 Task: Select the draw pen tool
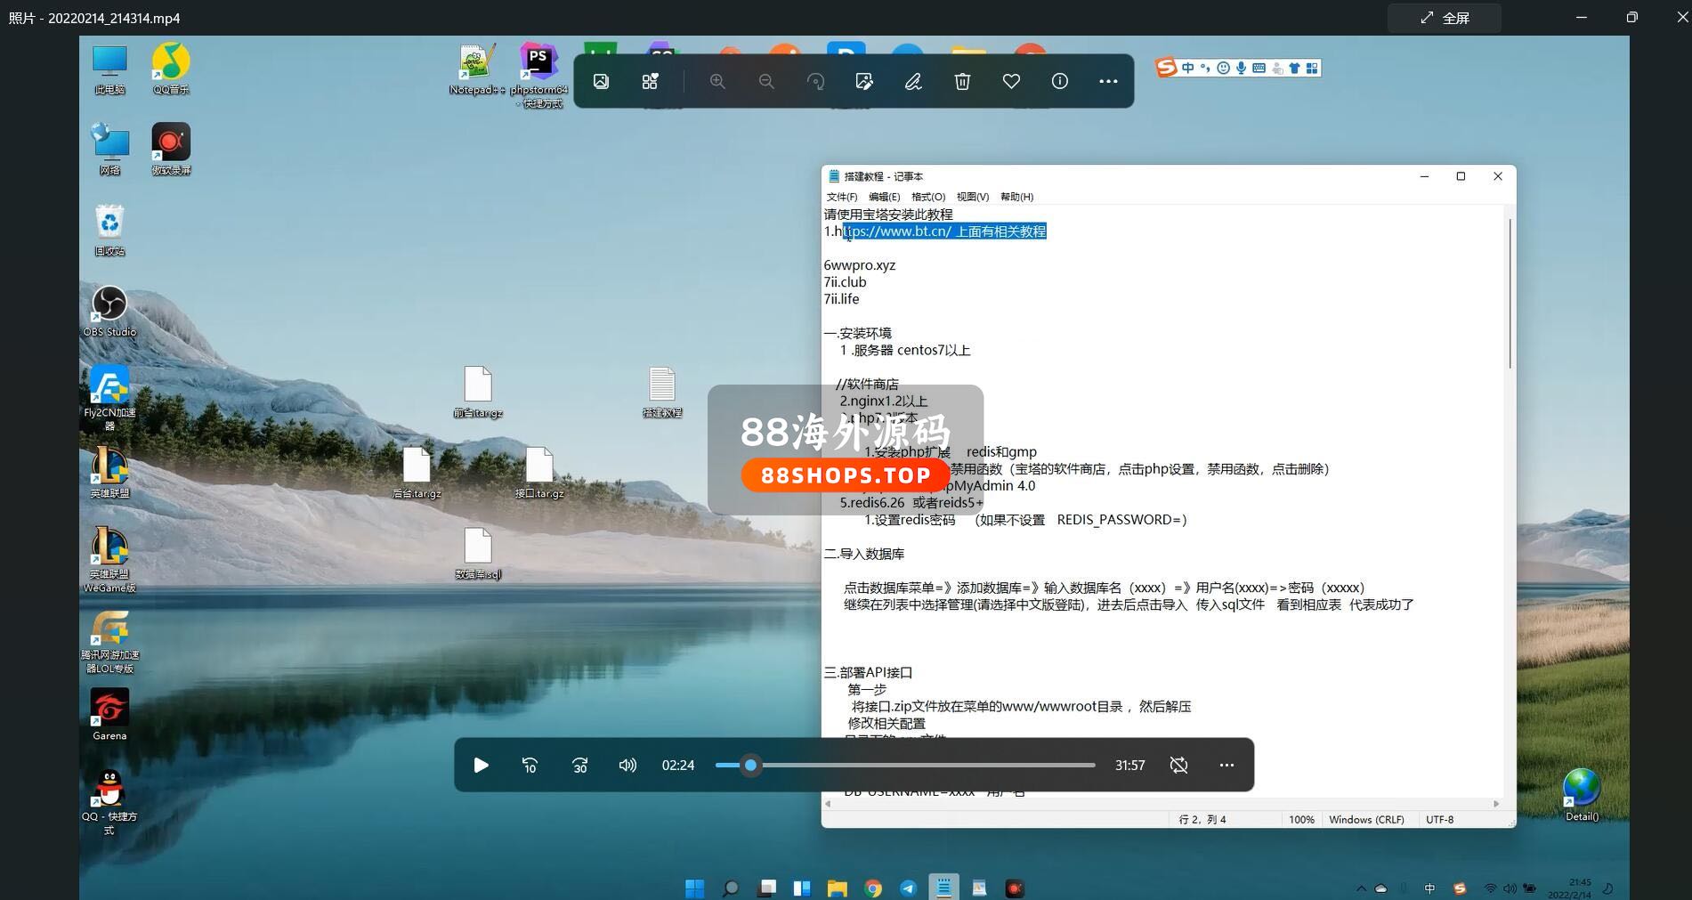913,81
